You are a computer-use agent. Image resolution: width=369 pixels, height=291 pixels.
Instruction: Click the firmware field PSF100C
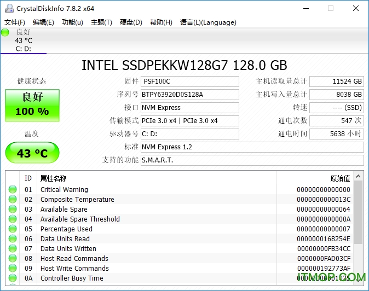pyautogui.click(x=189, y=82)
